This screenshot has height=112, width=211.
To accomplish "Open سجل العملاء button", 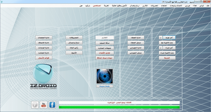I will point(136,43).
